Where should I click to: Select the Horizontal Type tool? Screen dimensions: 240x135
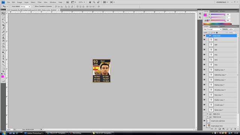point(3,59)
